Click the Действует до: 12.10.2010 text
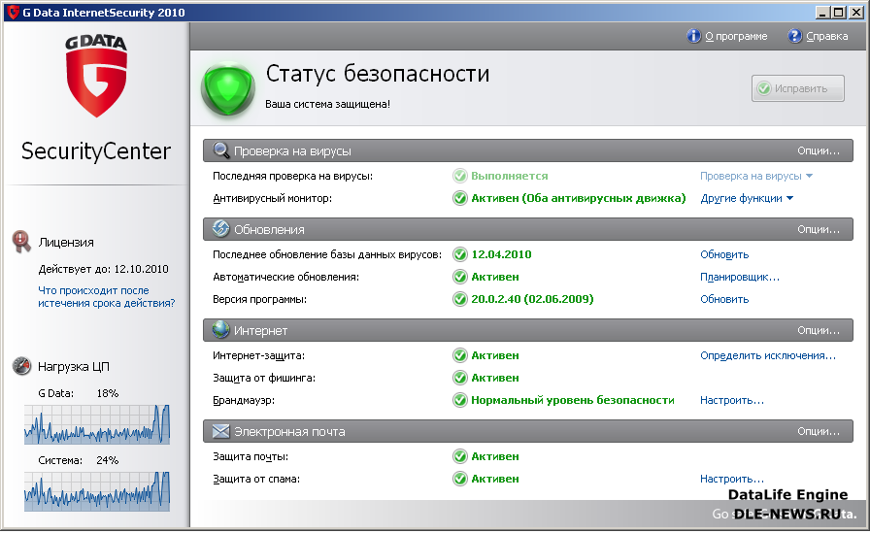 [103, 269]
